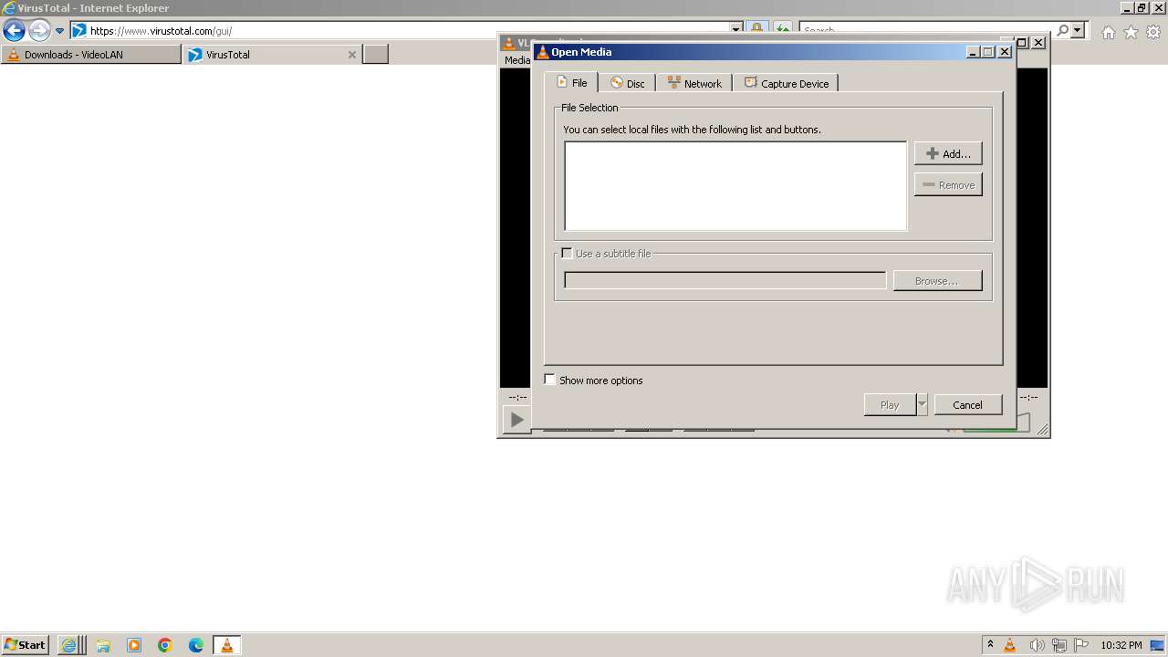The image size is (1168, 657).
Task: Maximize the Open Media dialog
Action: click(988, 52)
